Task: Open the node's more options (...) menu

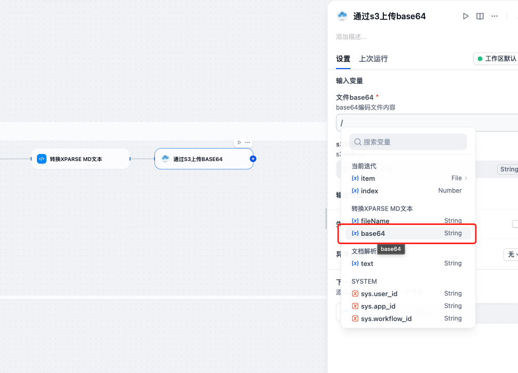Action: coord(494,16)
